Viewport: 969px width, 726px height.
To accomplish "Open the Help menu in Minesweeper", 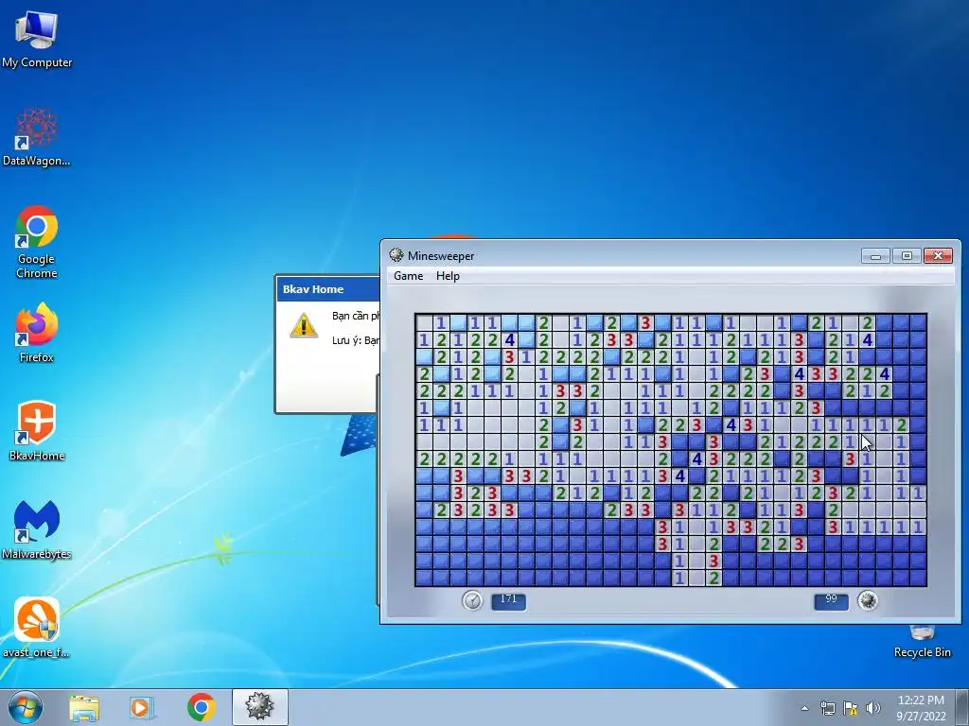I will [x=448, y=276].
